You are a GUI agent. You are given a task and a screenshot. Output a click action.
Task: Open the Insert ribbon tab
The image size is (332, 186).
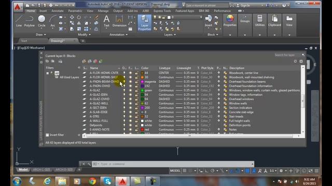click(x=43, y=11)
